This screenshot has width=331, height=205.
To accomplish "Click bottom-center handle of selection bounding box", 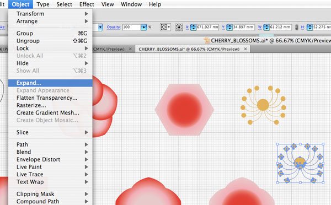I will 301,182.
